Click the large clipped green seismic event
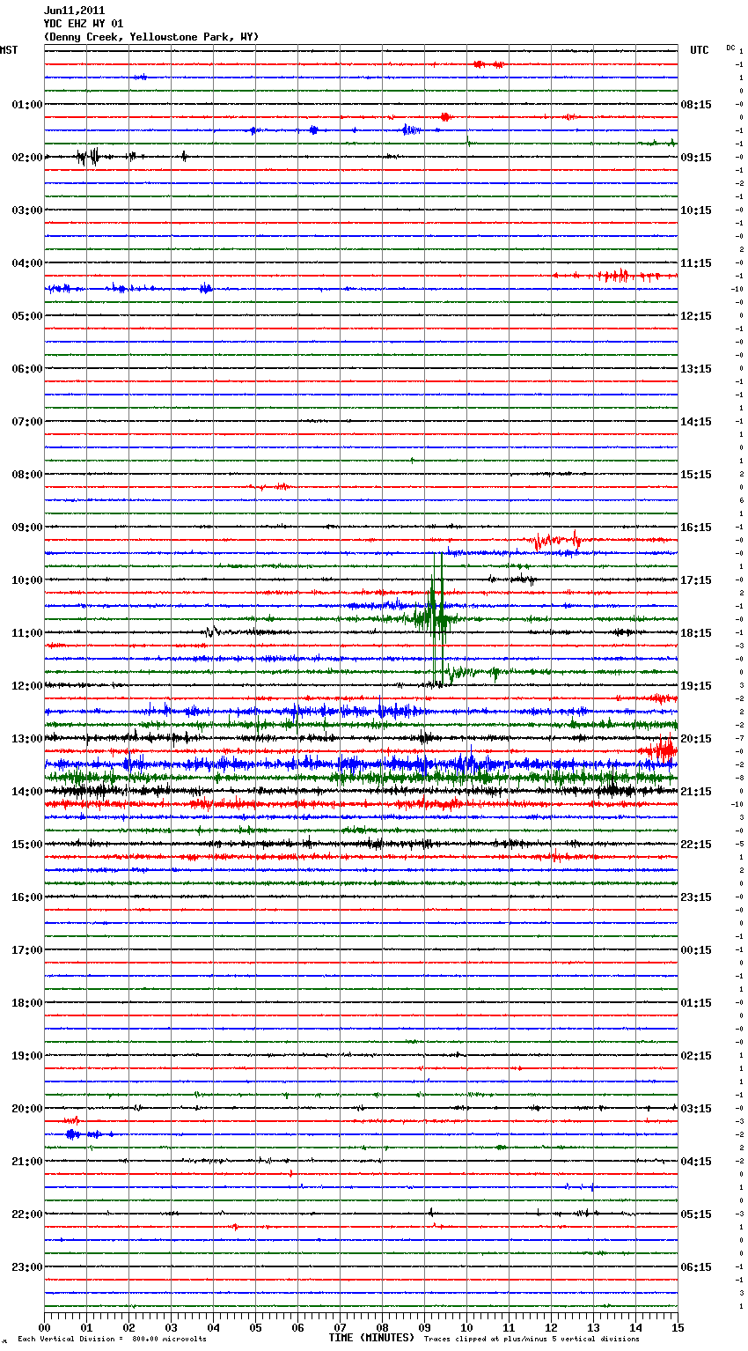This screenshot has height=1351, width=748. click(x=435, y=618)
